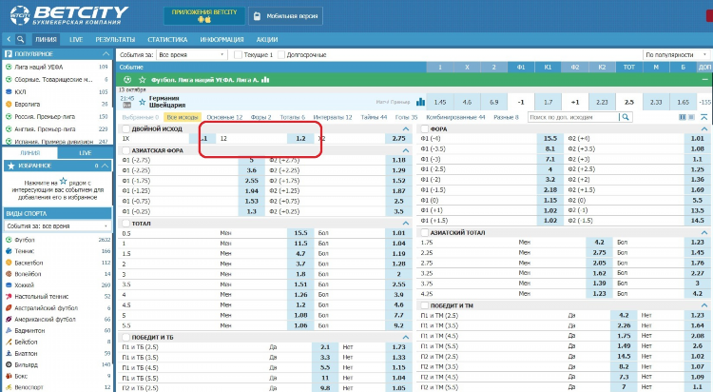
Task: Click the Мобильная версия button
Action: pos(285,16)
